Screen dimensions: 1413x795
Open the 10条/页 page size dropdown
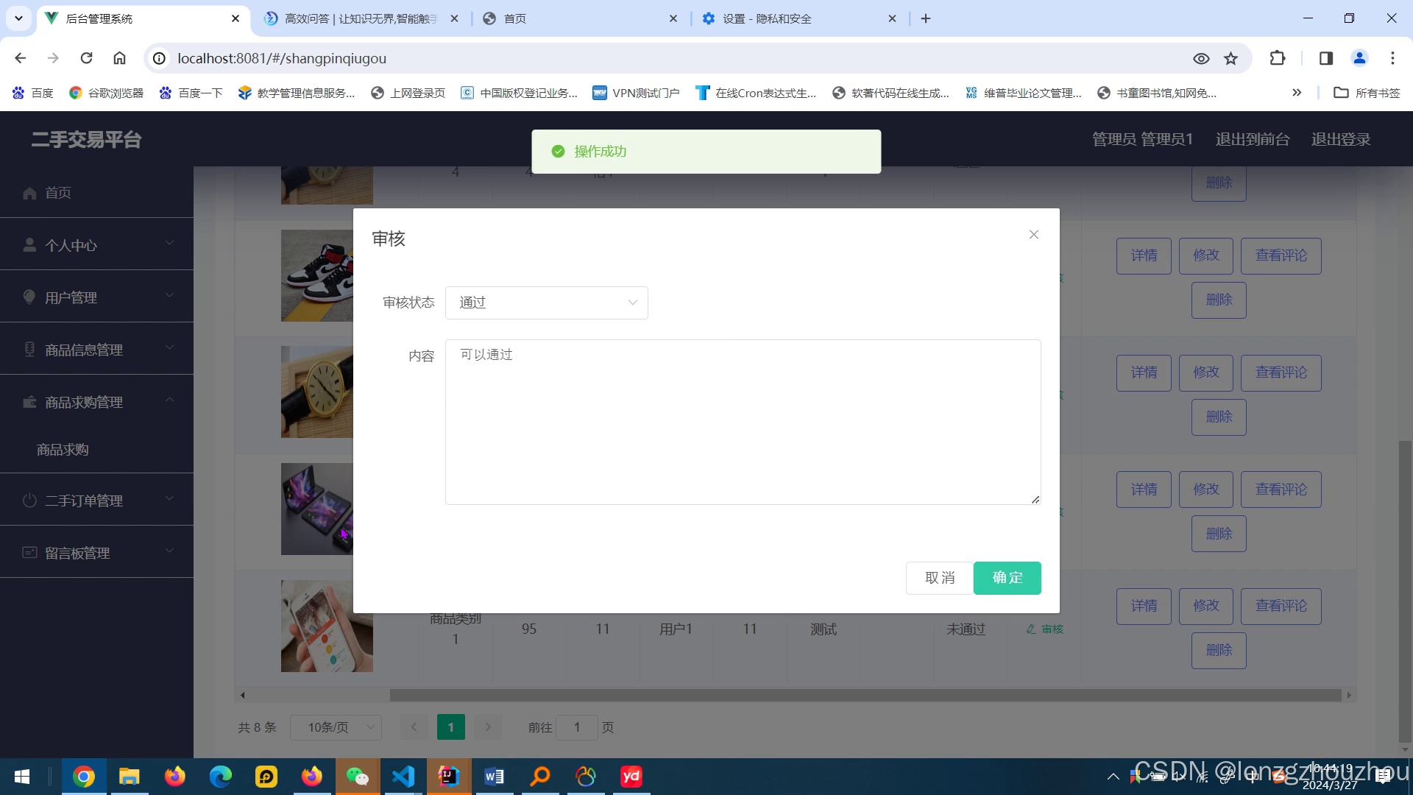click(336, 727)
